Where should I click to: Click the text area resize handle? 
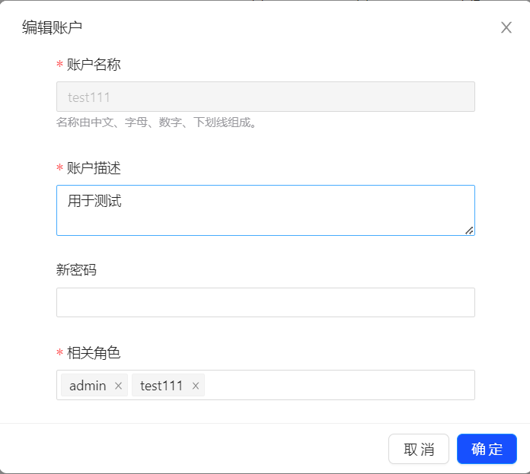[x=469, y=231]
